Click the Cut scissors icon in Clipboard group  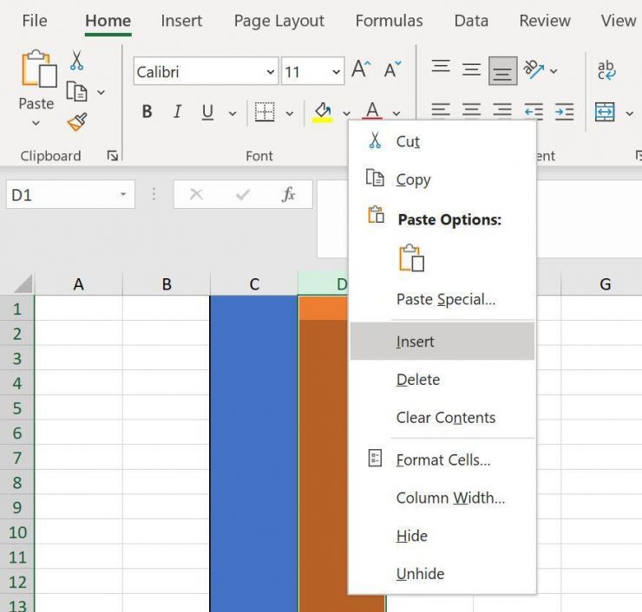(76, 62)
